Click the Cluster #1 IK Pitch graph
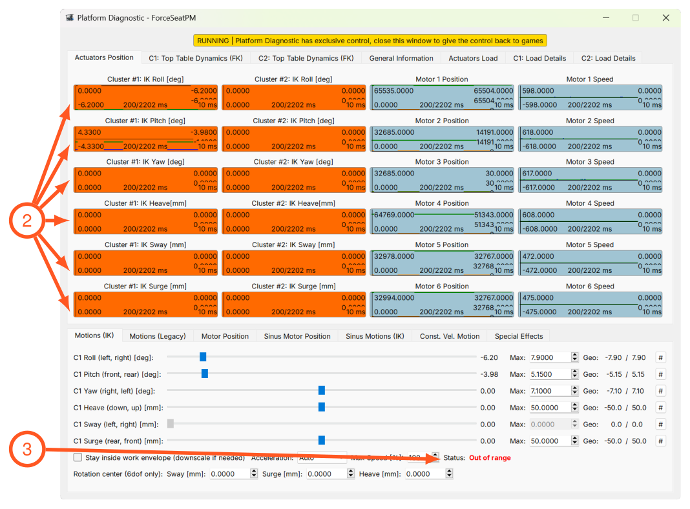 pos(145,139)
